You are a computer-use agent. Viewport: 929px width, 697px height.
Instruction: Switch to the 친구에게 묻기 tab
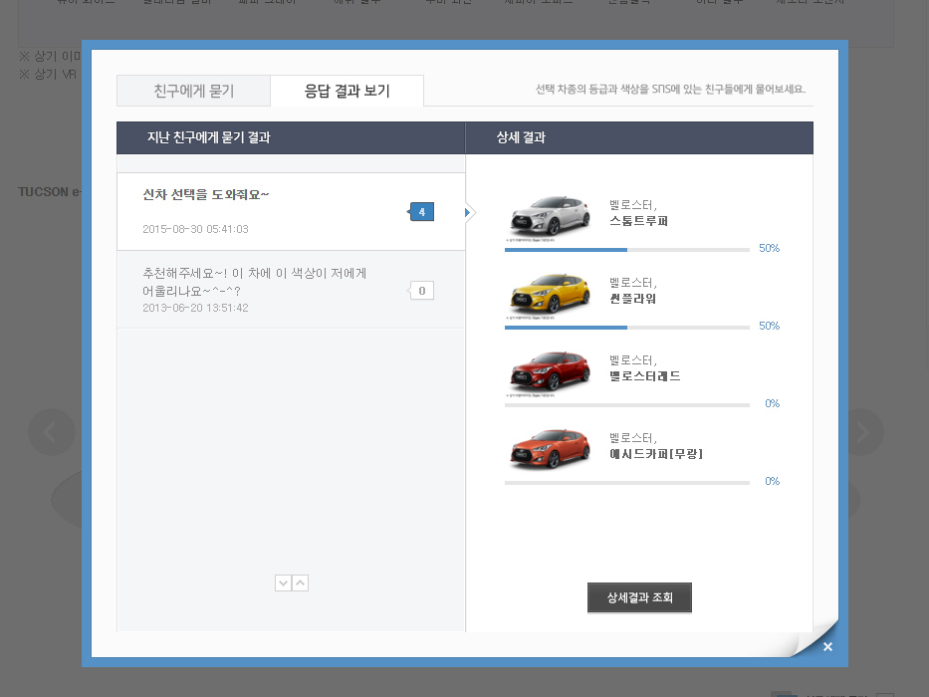(193, 91)
